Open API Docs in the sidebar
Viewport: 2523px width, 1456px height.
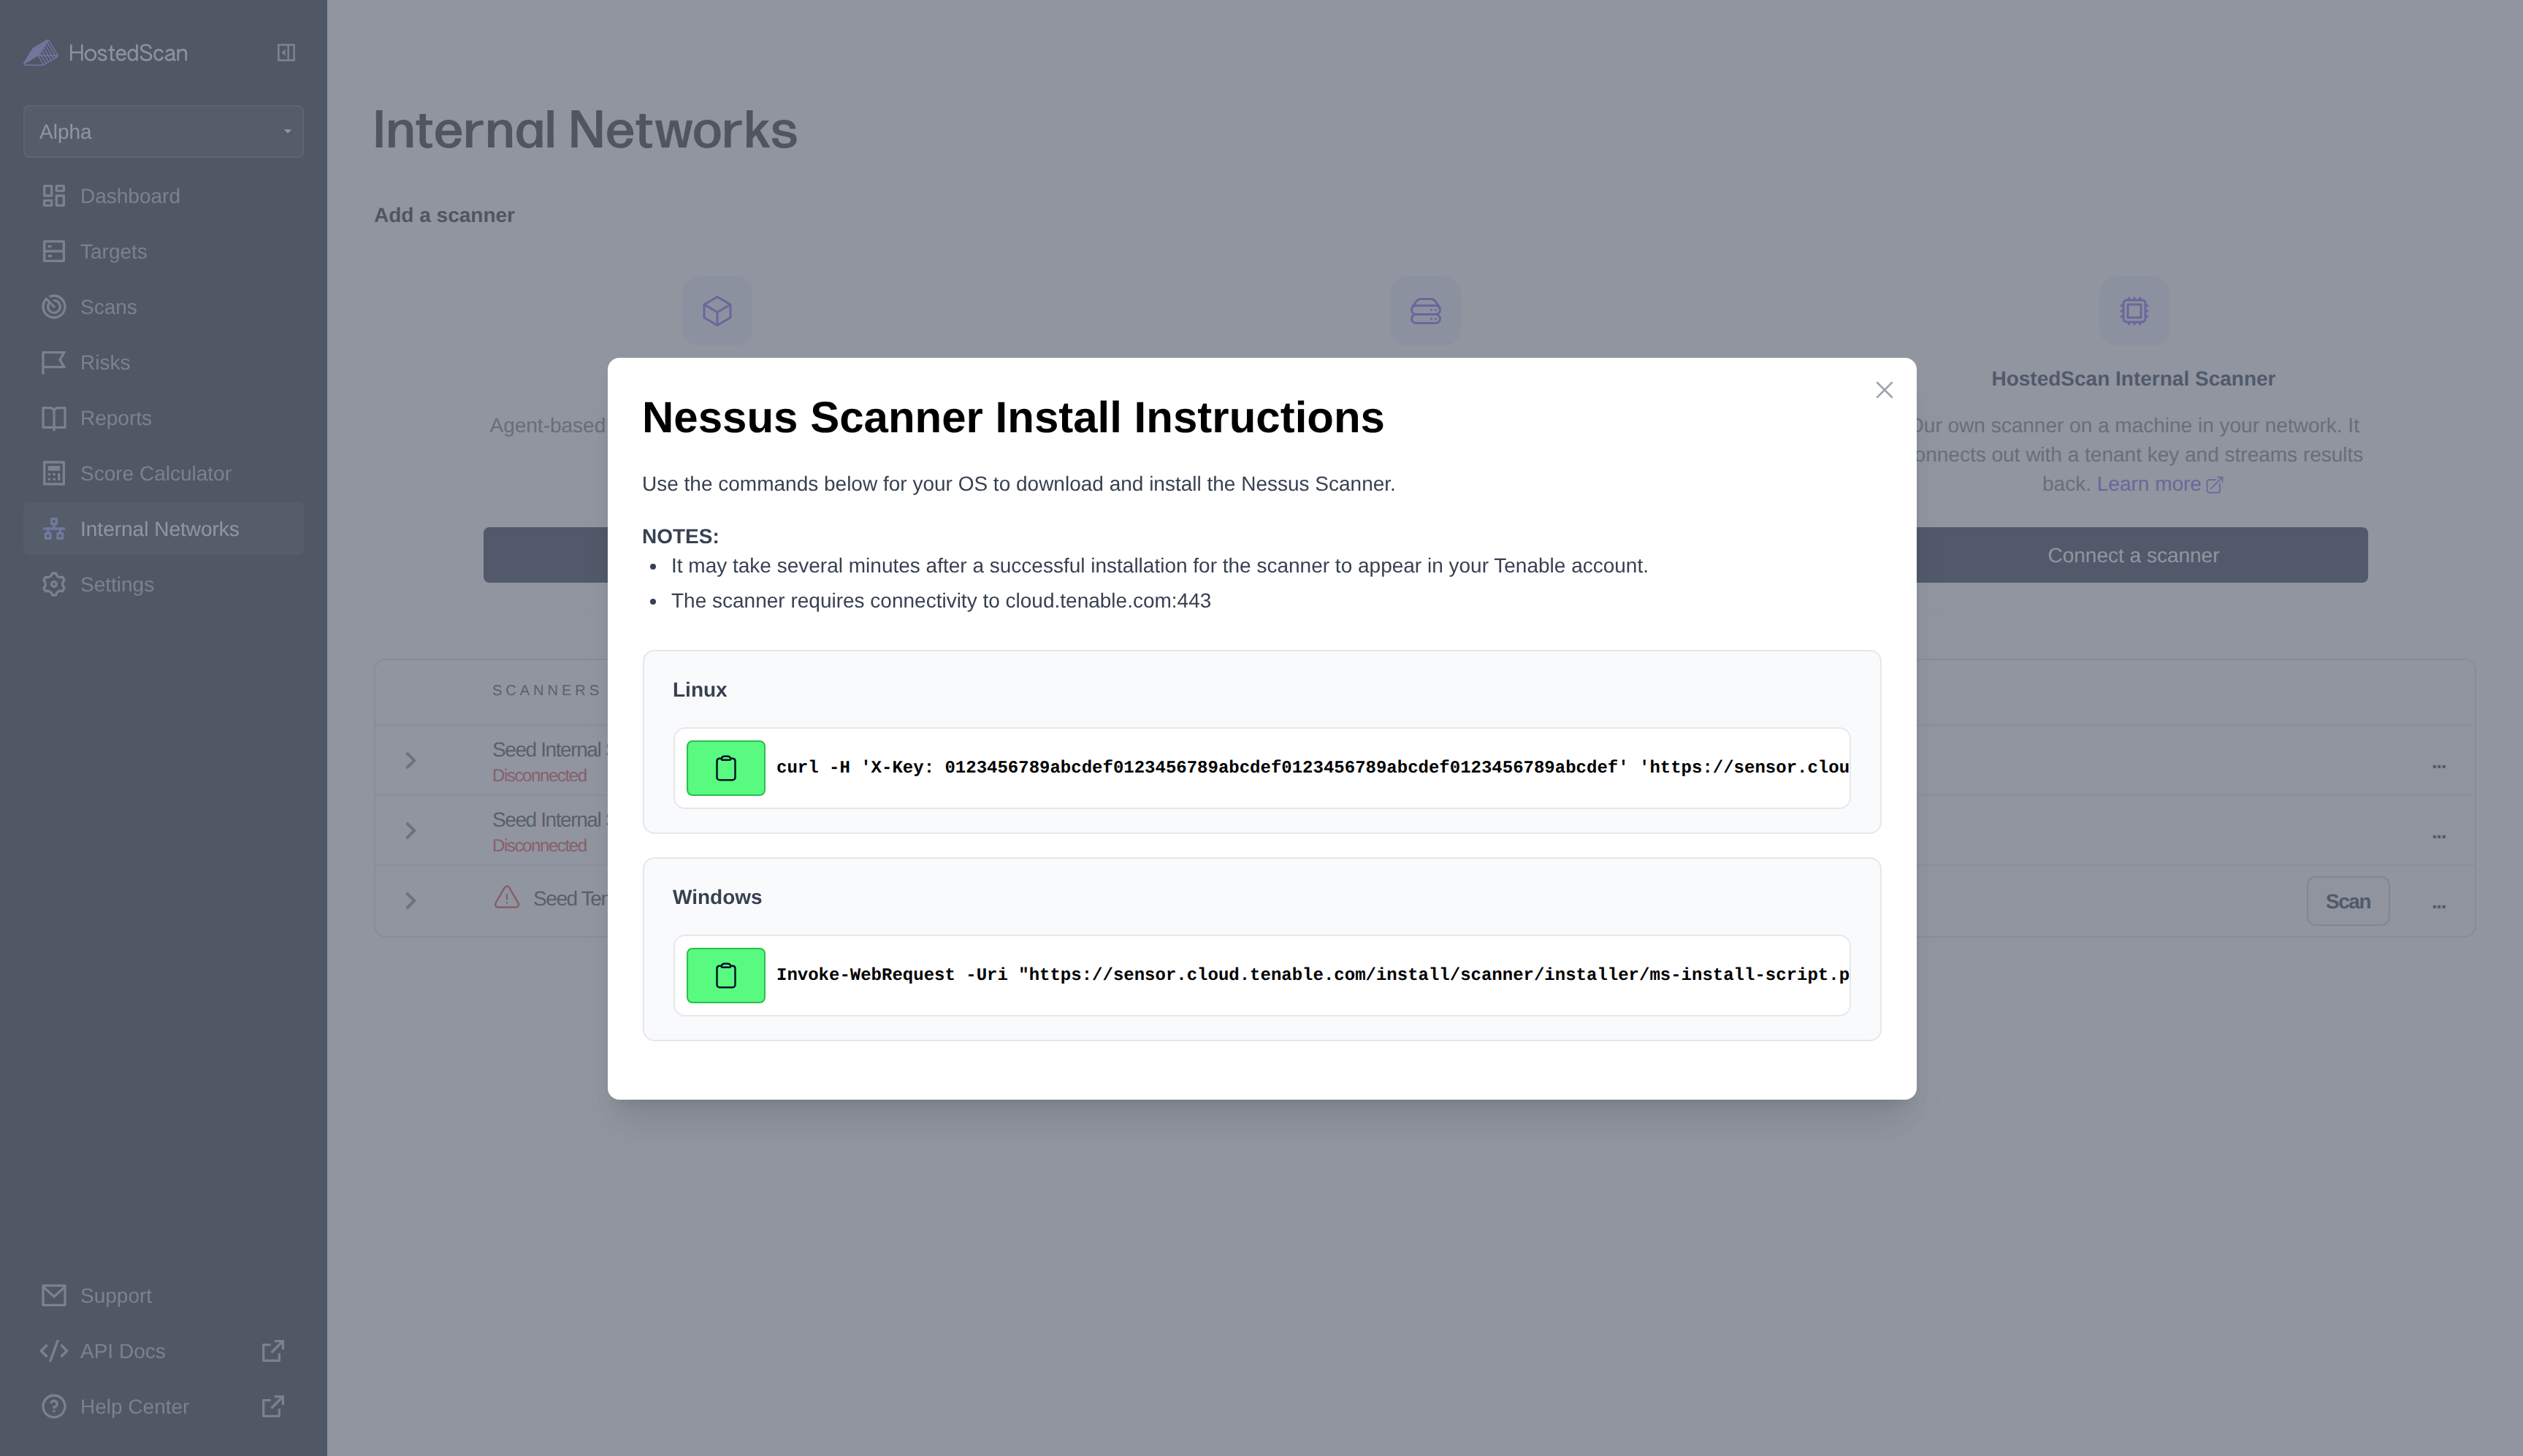coord(163,1351)
